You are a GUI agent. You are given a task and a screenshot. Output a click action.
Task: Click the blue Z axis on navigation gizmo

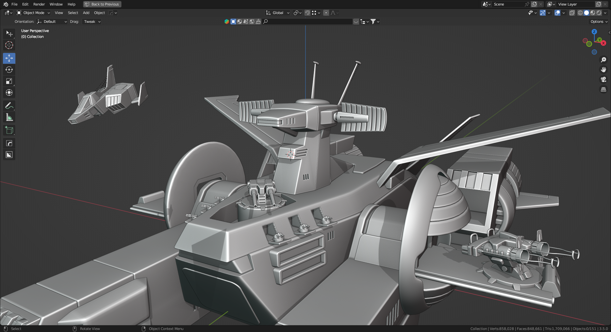(594, 32)
